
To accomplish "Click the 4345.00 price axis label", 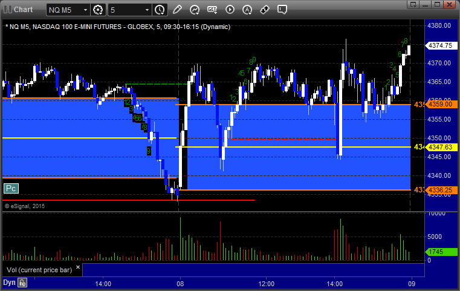I will point(439,157).
